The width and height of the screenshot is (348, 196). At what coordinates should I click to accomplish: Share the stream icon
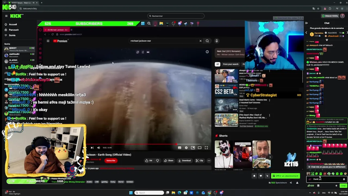pos(291,183)
